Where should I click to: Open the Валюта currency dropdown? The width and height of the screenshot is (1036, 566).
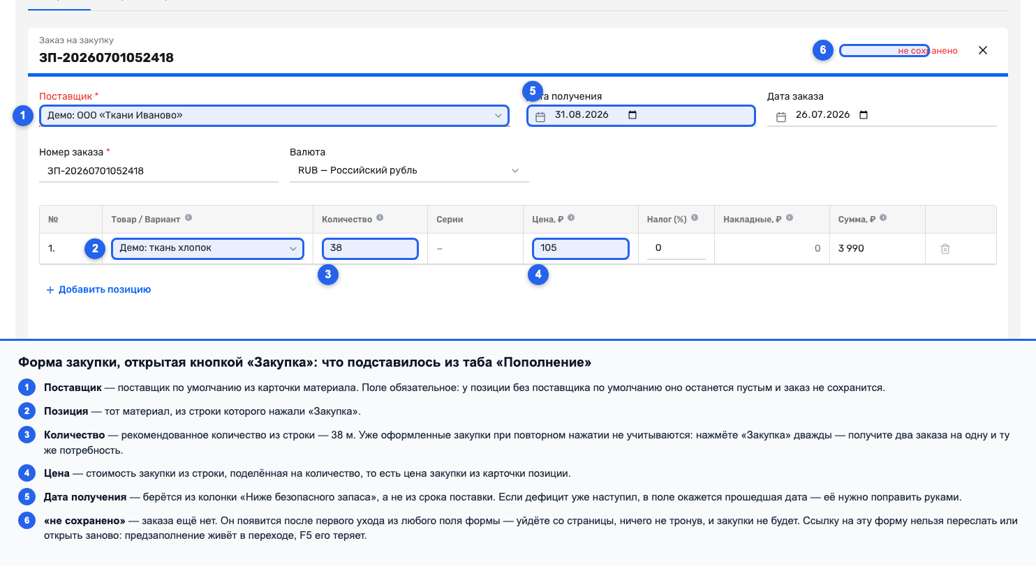point(409,170)
